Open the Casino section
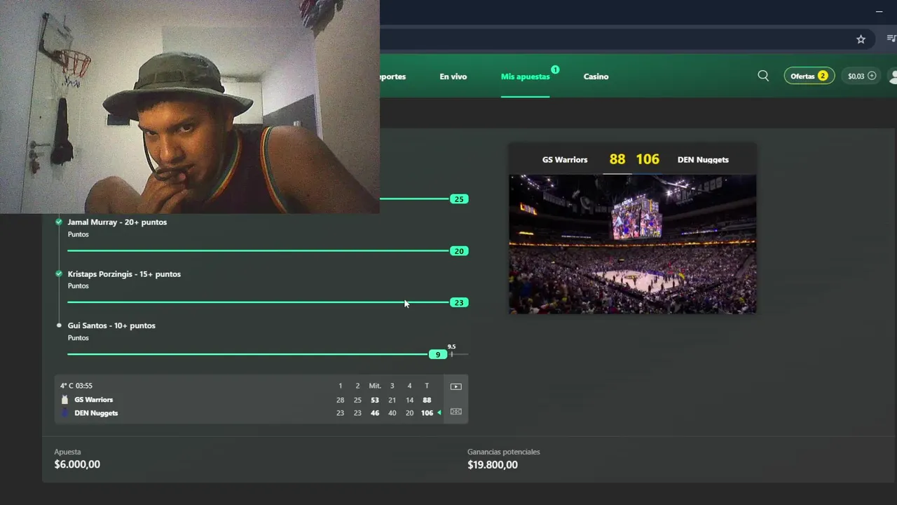This screenshot has width=897, height=505. [x=596, y=76]
